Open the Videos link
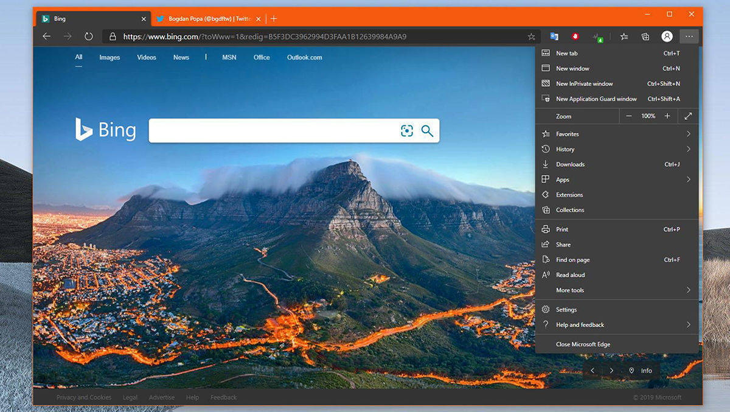Viewport: 730px width, 412px height. (x=147, y=57)
